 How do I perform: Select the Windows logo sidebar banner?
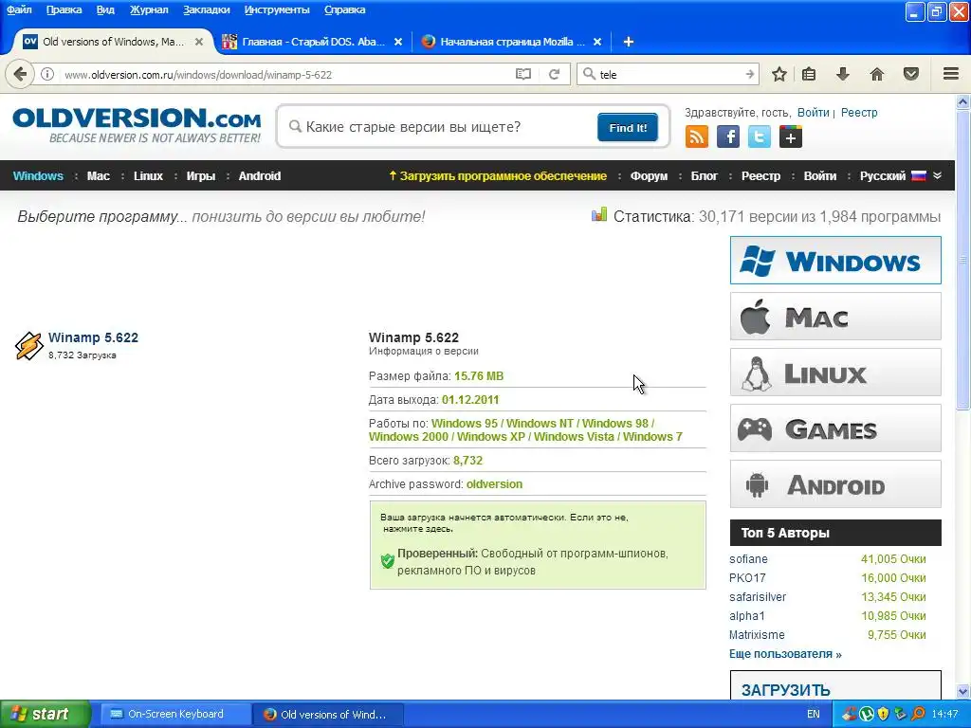(835, 260)
